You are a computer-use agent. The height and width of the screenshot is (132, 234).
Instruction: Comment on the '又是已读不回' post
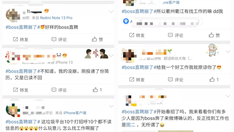tap(59, 90)
